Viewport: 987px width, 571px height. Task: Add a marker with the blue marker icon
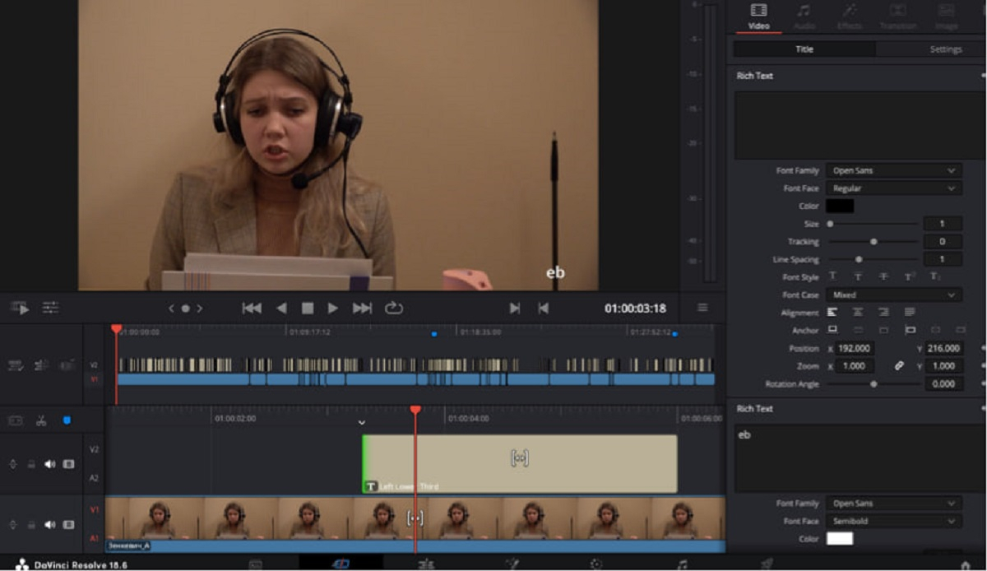(67, 420)
